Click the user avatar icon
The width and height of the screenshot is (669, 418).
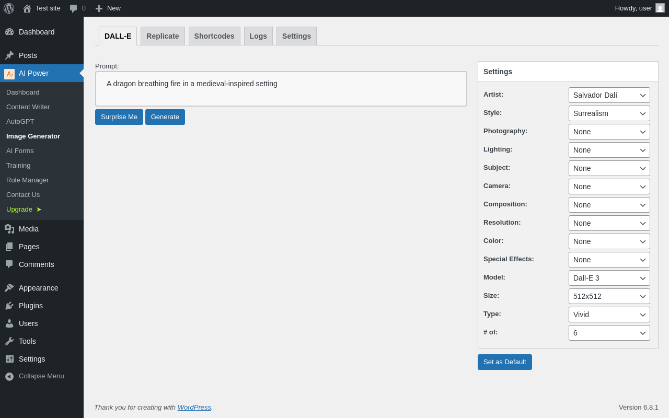[660, 8]
